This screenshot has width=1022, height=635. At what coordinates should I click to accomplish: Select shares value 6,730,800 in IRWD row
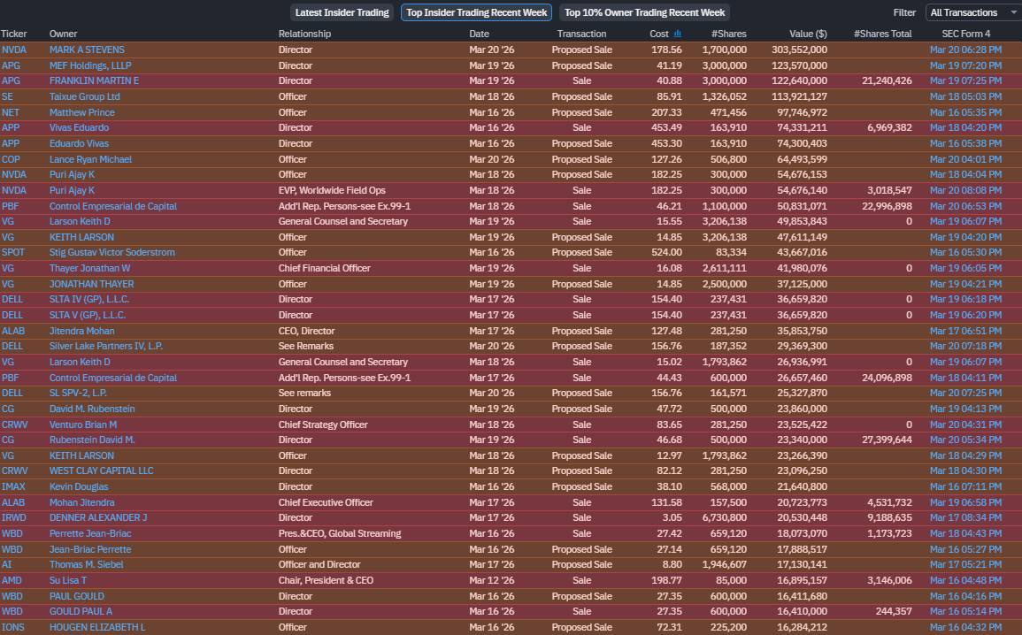724,517
